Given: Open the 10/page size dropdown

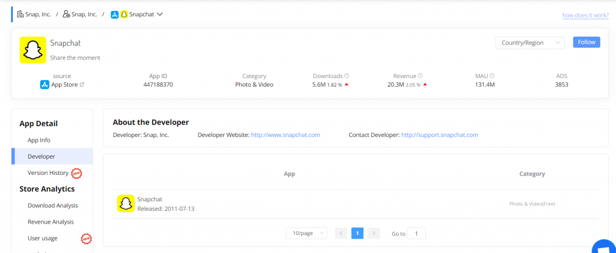Looking at the screenshot, I should click(x=306, y=233).
